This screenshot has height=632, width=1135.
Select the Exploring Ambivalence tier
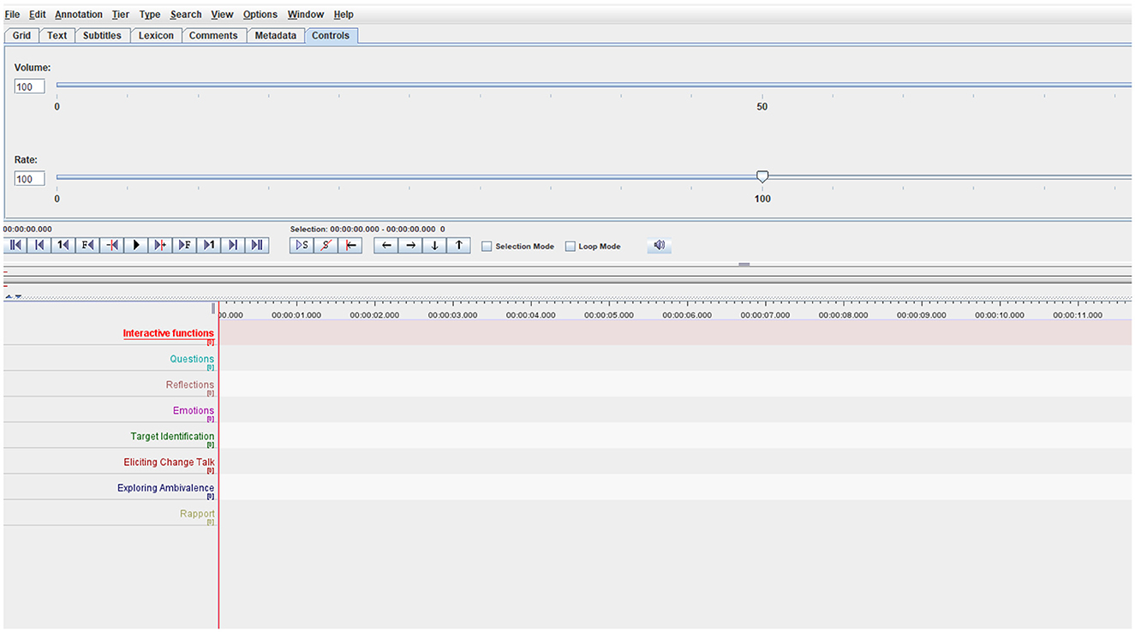(166, 488)
